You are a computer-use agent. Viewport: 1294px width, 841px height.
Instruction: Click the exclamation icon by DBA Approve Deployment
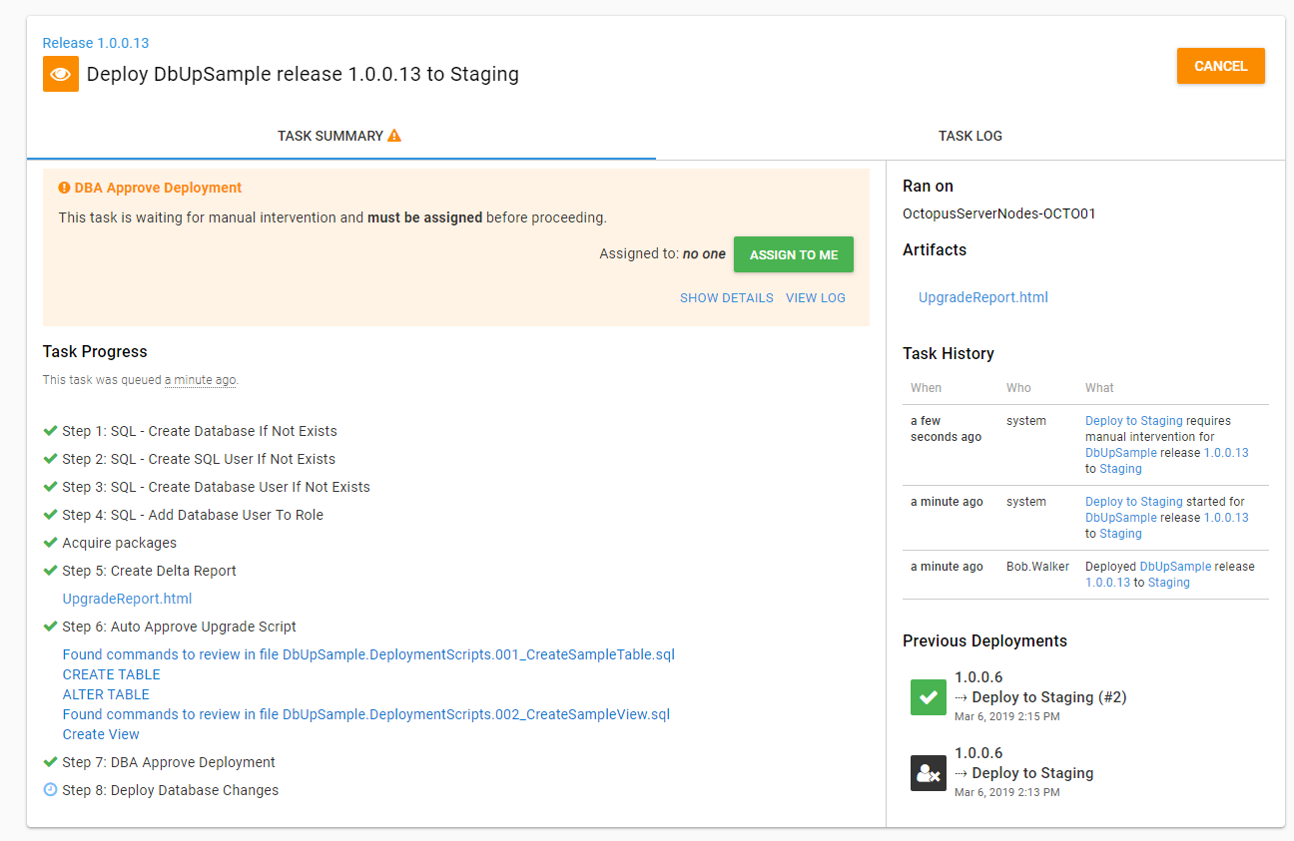[64, 188]
